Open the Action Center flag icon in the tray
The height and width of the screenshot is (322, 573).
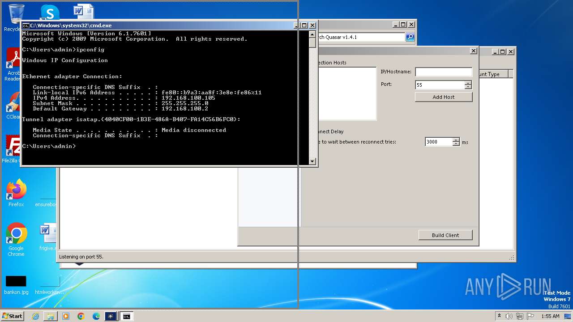530,316
